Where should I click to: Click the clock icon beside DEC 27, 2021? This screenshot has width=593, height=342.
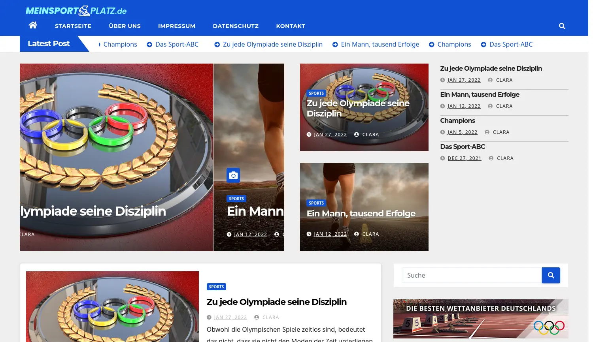[x=443, y=158]
